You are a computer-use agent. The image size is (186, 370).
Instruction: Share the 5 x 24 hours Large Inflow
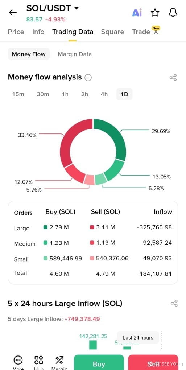click(x=174, y=303)
